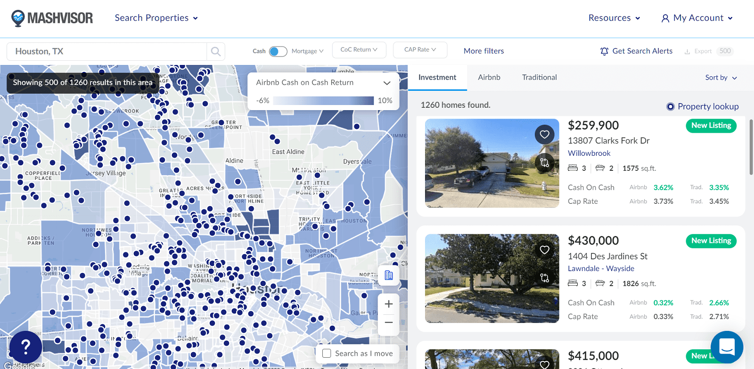Viewport: 754px width, 369px height.
Task: Favorite the $259,900 Clarks Fork listing
Action: 544,135
